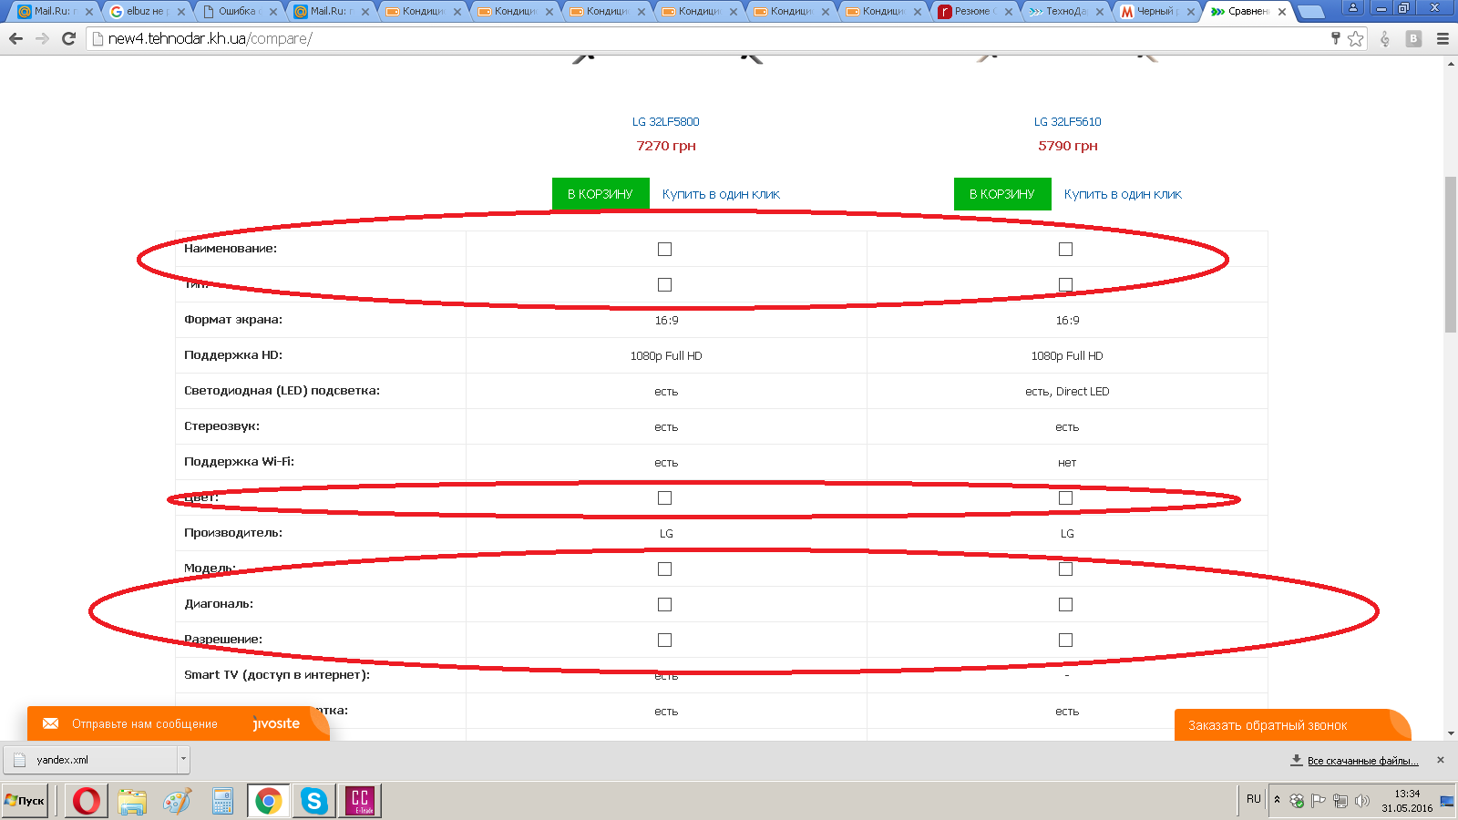Screen dimensions: 1458x820
Task: Open Calculator from the taskbar
Action: [223, 801]
